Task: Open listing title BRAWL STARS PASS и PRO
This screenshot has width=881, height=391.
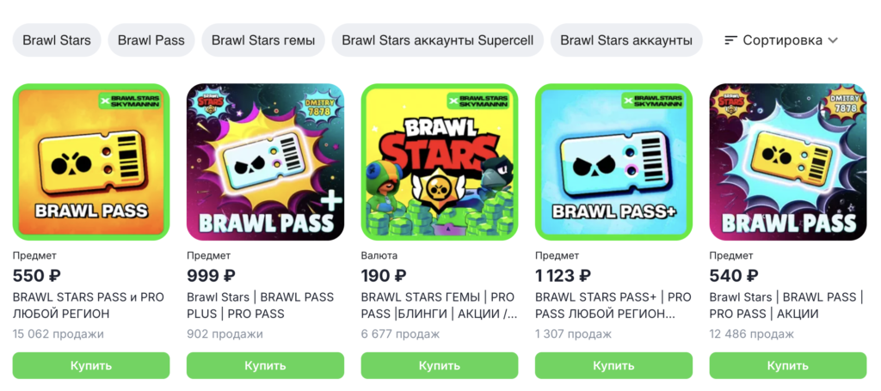Action: tap(89, 305)
